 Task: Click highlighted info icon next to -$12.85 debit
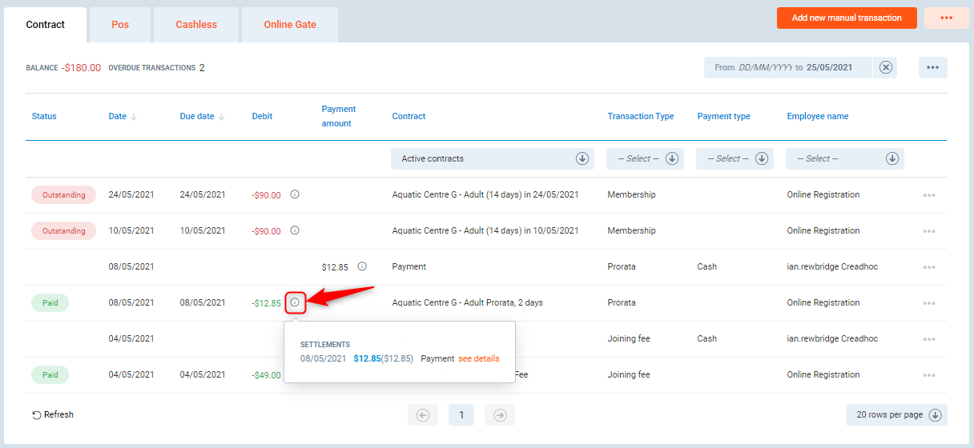pos(295,302)
